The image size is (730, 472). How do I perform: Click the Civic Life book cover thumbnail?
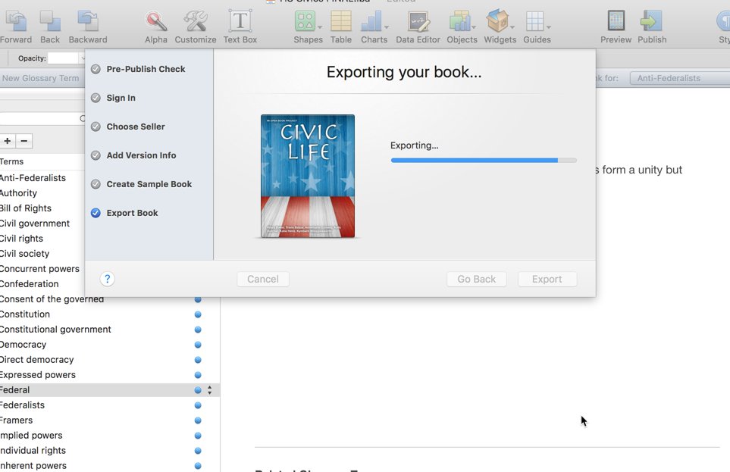click(x=308, y=176)
